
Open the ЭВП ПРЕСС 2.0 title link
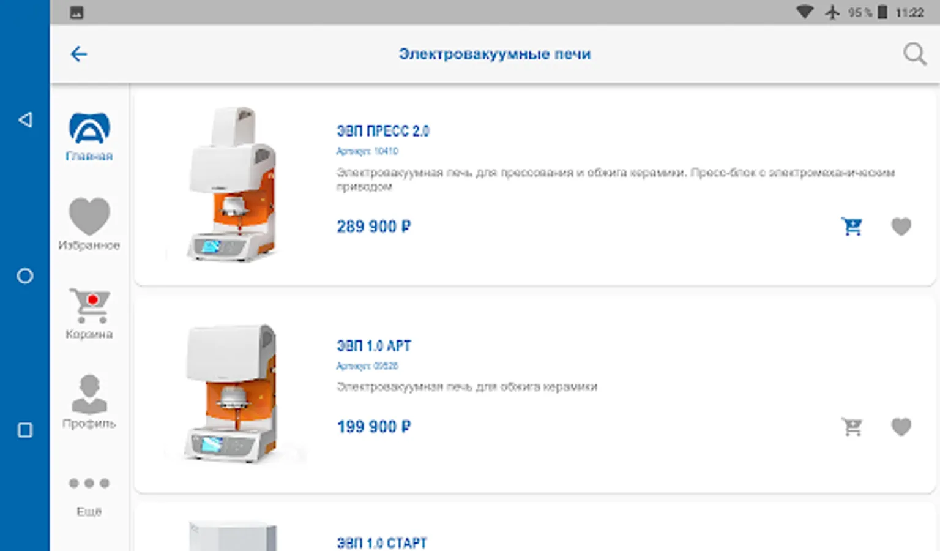tap(383, 131)
